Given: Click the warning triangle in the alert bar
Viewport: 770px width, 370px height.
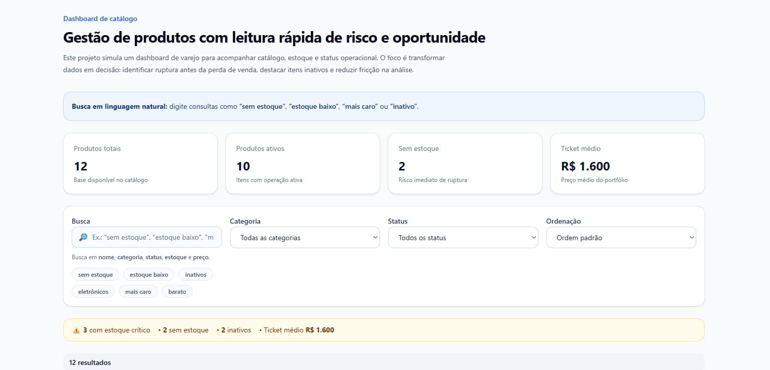Looking at the screenshot, I should [76, 330].
